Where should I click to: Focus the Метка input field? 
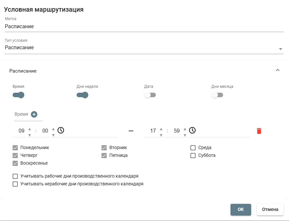[x=144, y=27]
